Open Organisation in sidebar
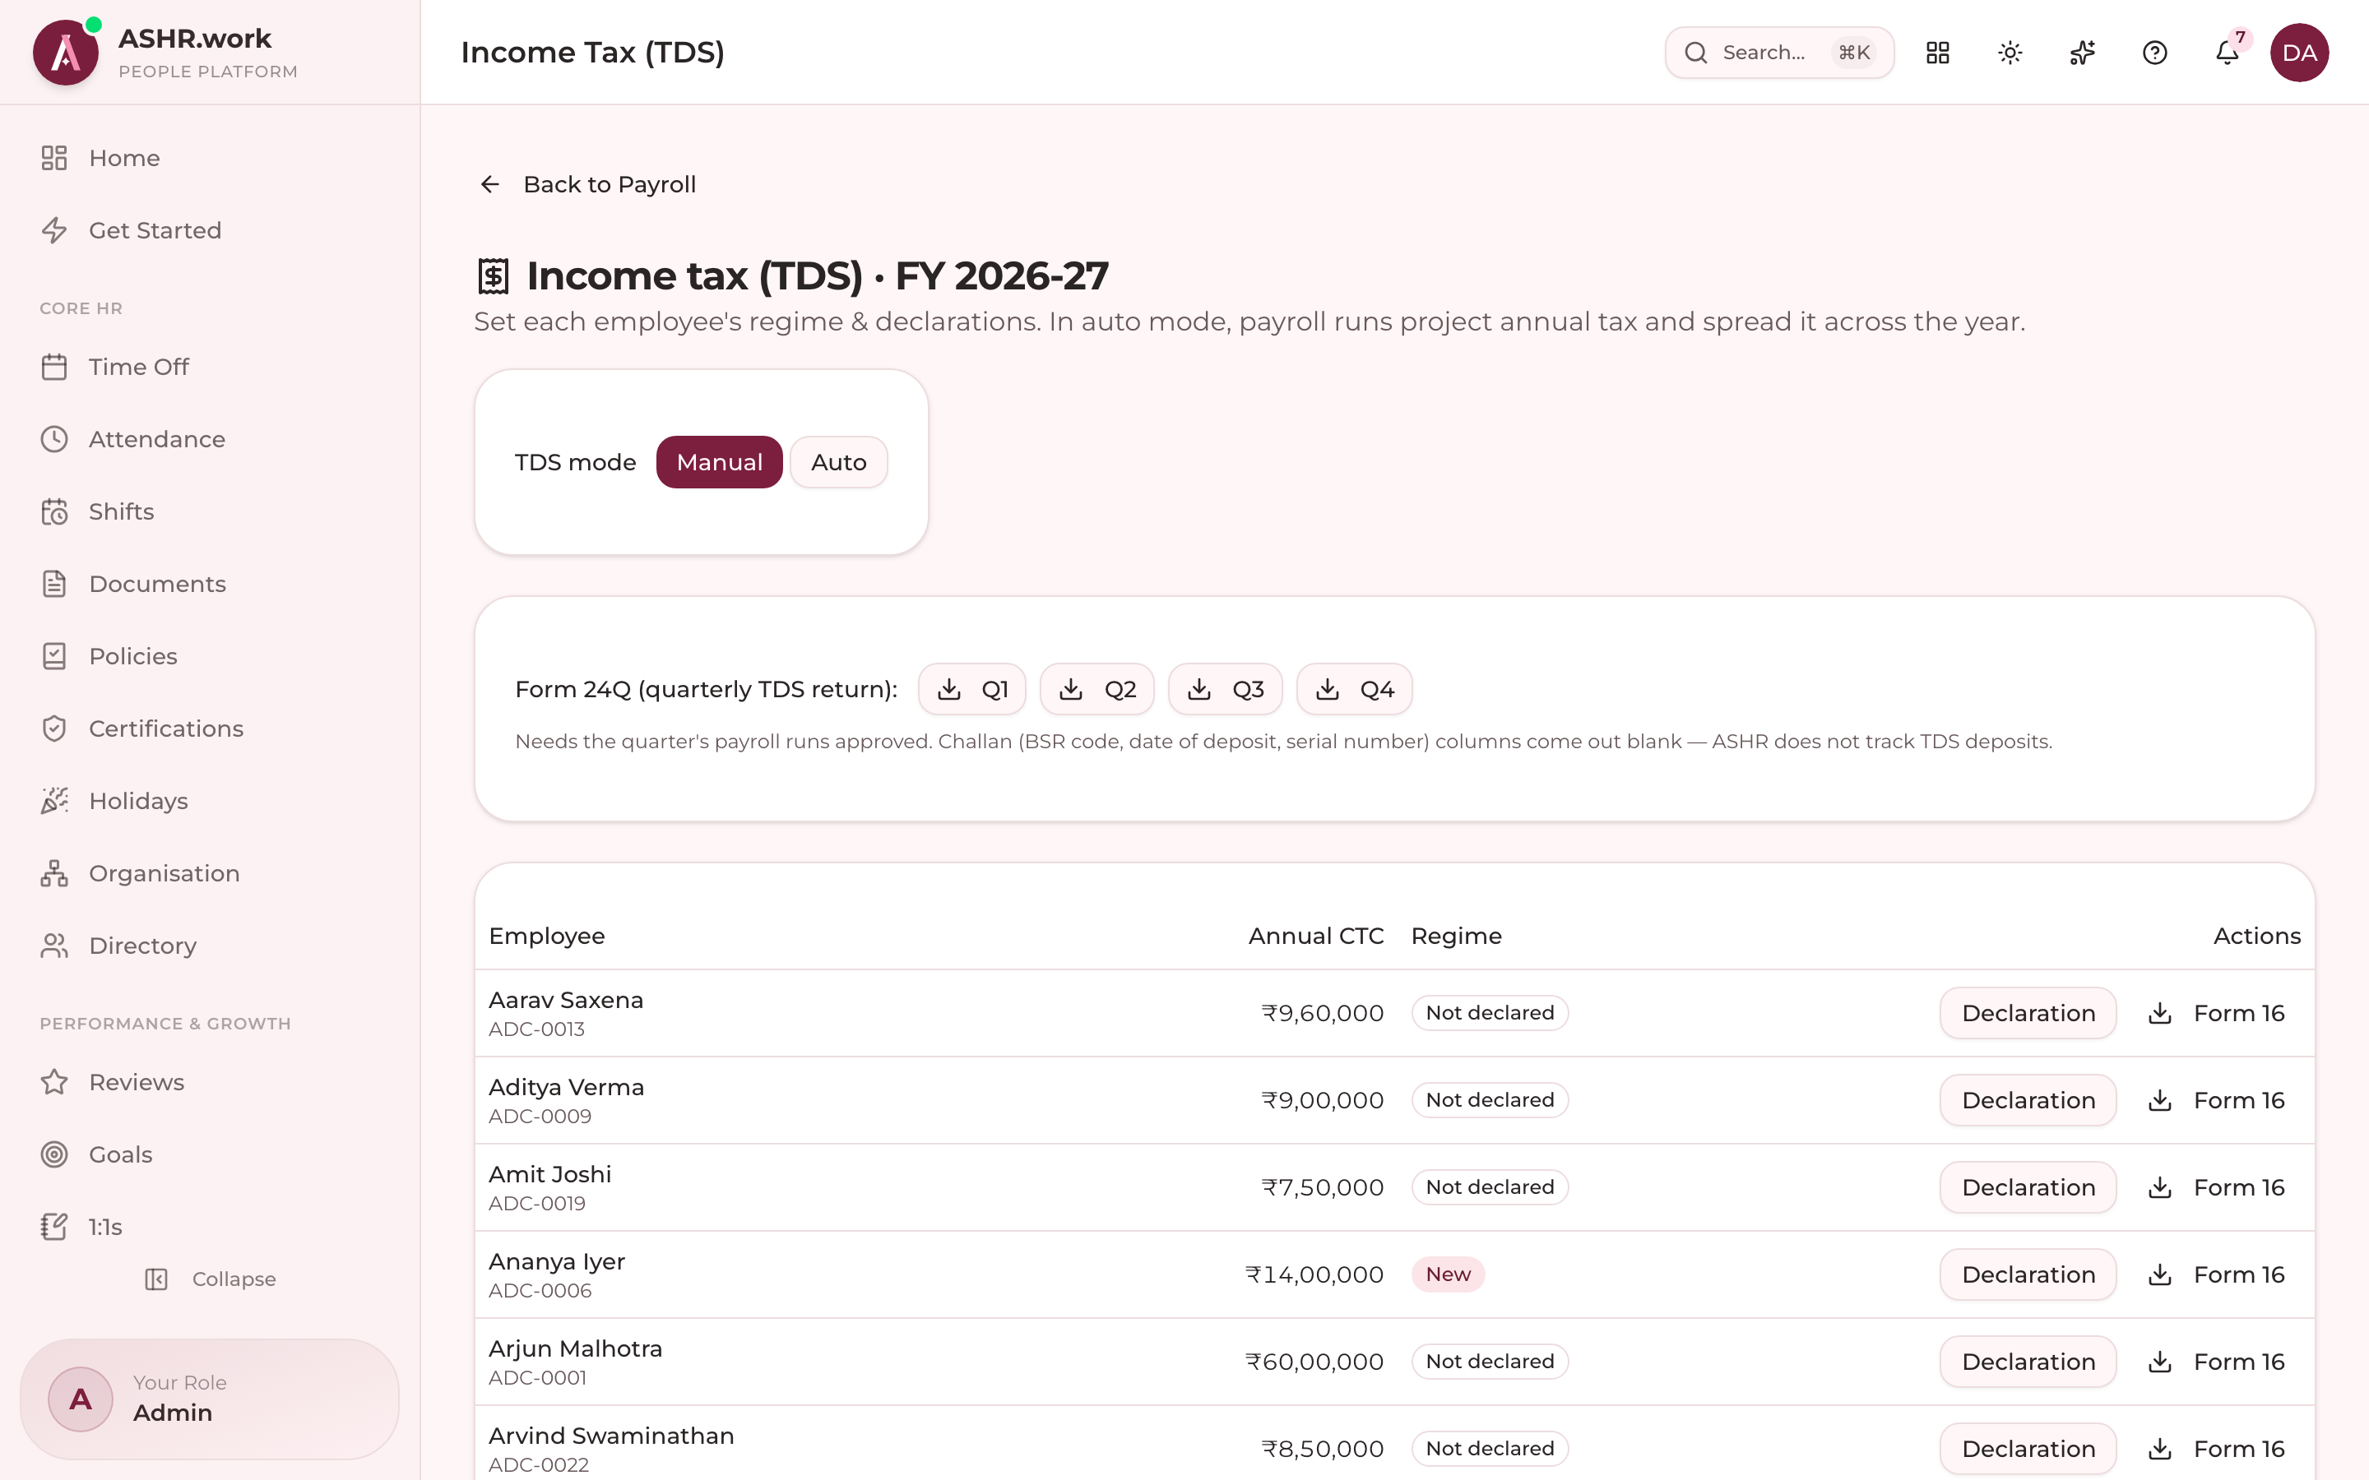This screenshot has height=1480, width=2369. pyautogui.click(x=211, y=874)
